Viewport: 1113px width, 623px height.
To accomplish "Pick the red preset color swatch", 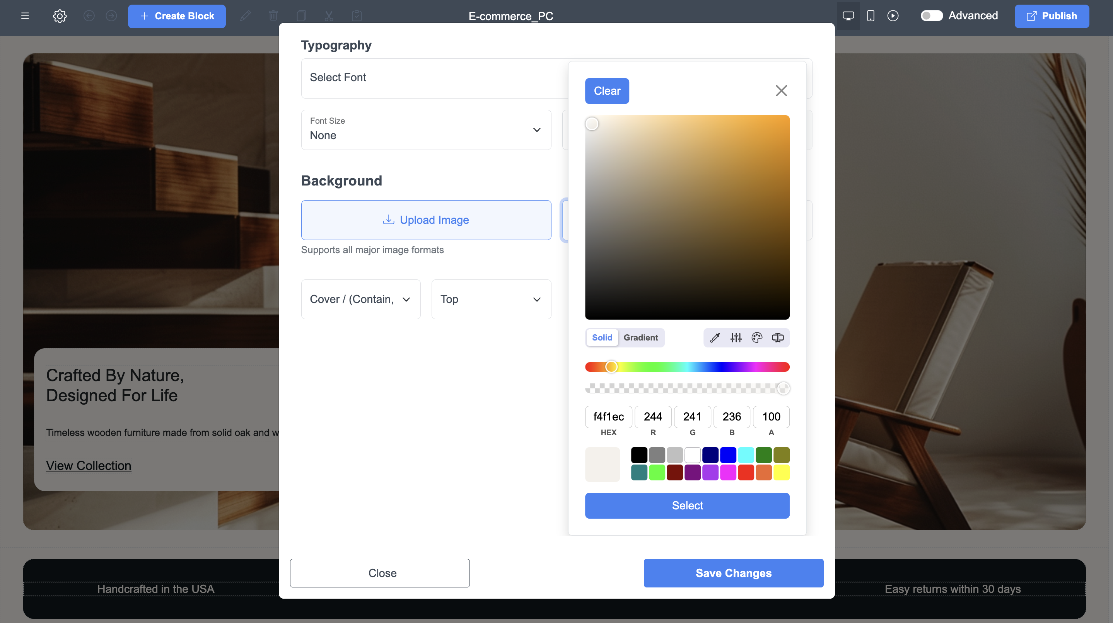I will (x=746, y=472).
